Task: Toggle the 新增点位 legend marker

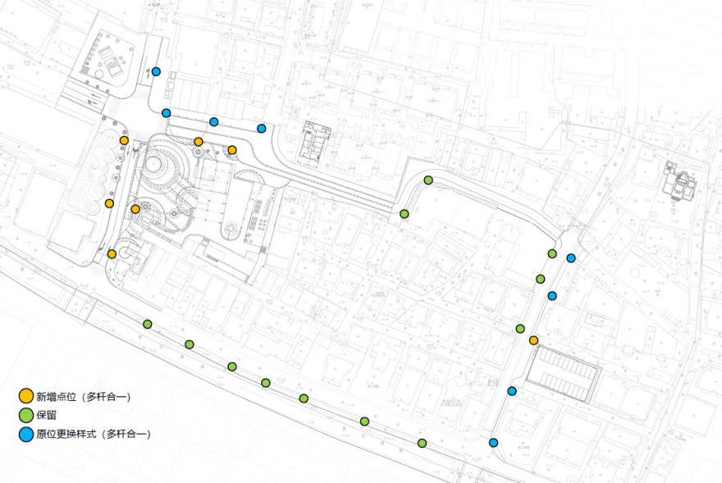Action: (25, 394)
